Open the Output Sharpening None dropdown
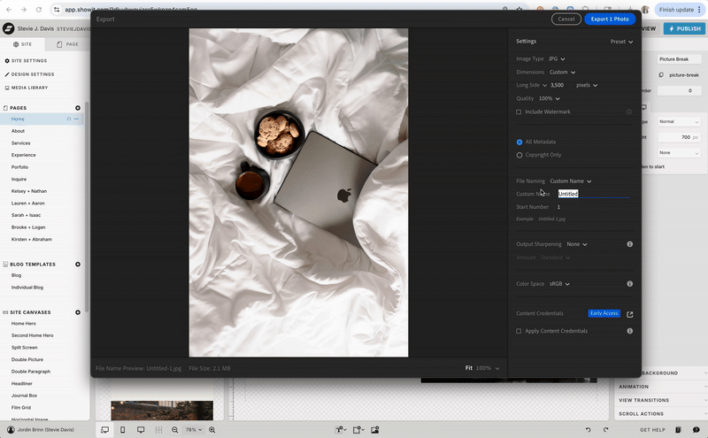The image size is (708, 438). pyautogui.click(x=577, y=244)
